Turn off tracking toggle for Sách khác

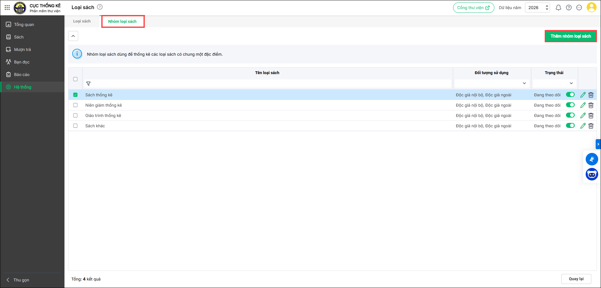570,126
